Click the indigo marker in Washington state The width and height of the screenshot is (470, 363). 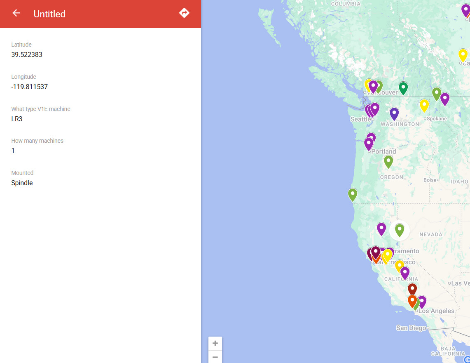(394, 113)
